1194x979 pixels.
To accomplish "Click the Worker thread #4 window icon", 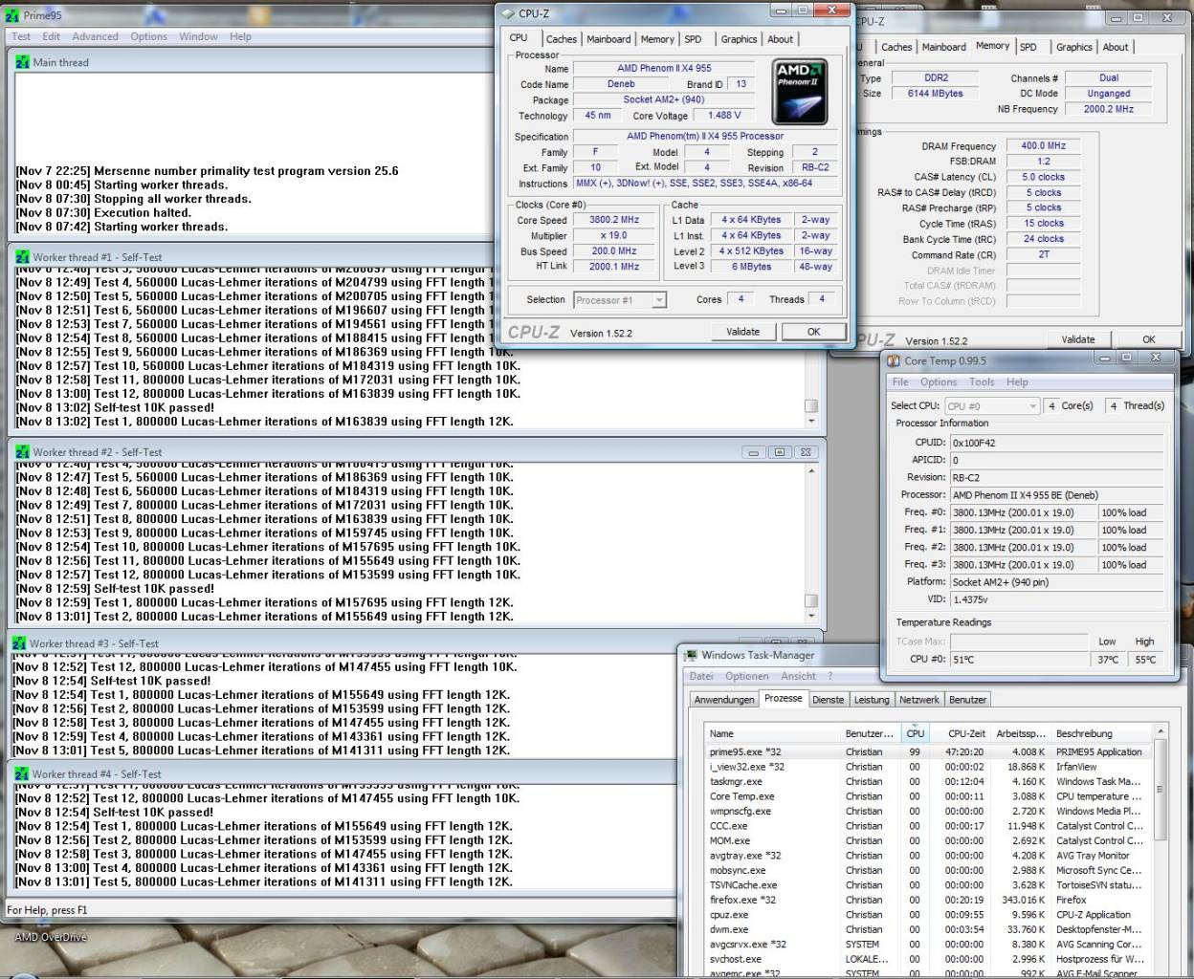I will [x=22, y=773].
